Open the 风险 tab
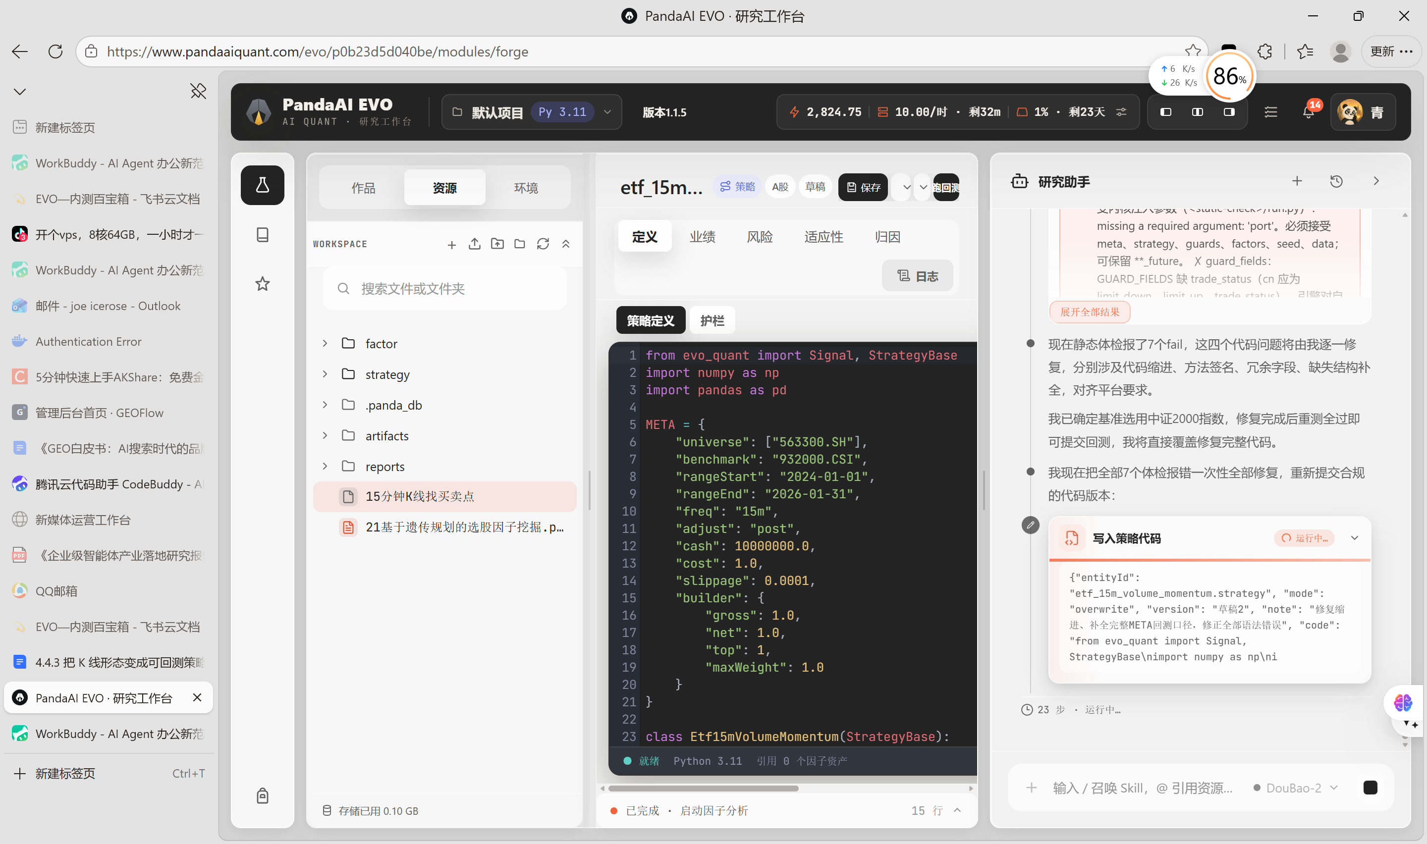The image size is (1427, 844). tap(760, 237)
